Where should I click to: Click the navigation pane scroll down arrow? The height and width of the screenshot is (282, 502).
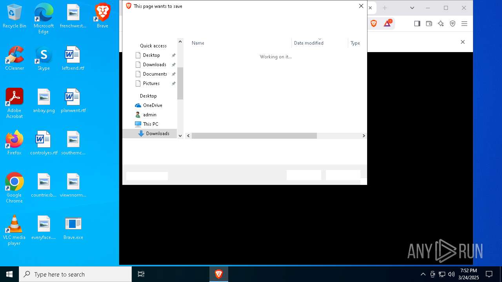pos(180,136)
